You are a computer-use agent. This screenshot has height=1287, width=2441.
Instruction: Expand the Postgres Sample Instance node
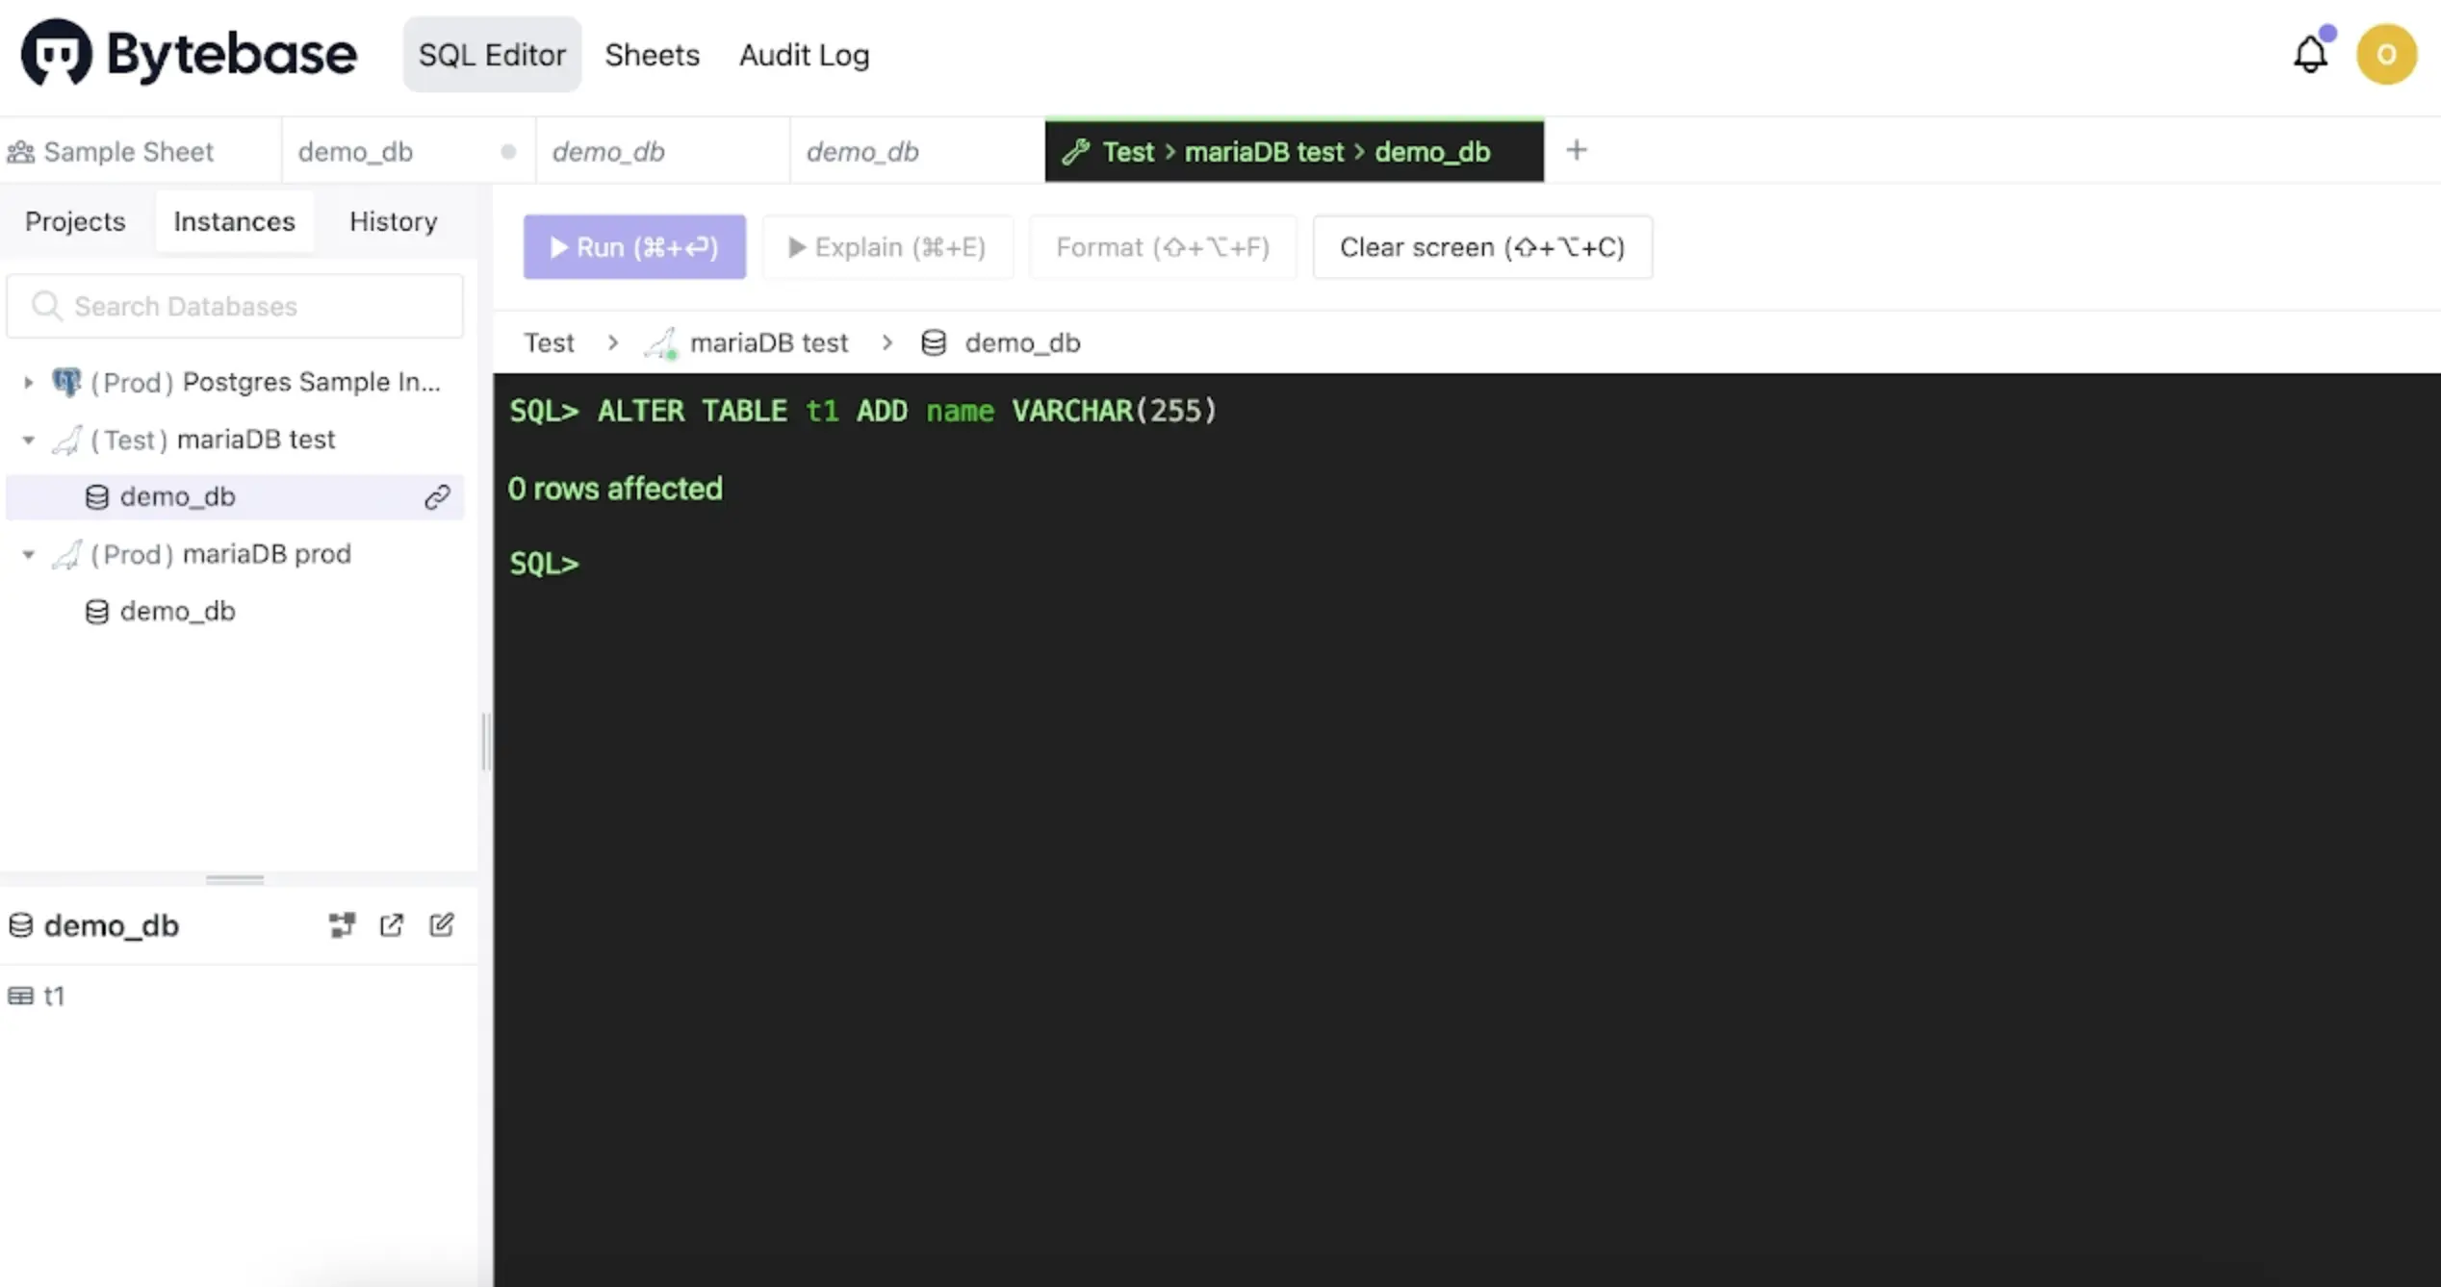coord(29,382)
